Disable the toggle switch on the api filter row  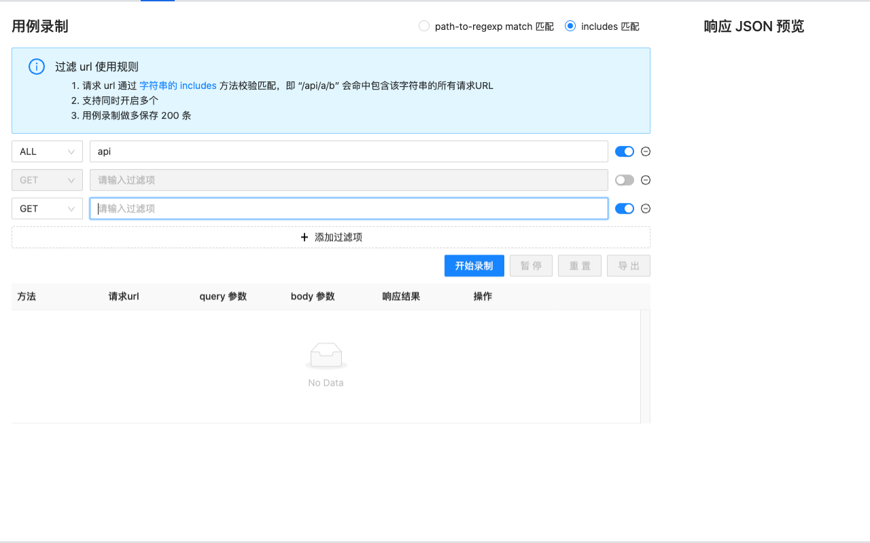pos(624,151)
